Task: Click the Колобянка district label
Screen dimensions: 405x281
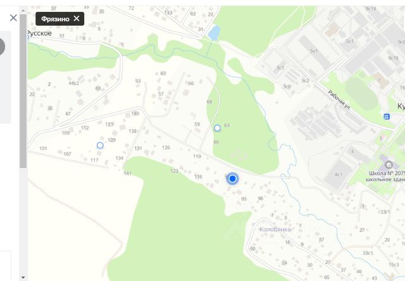Action: point(275,229)
